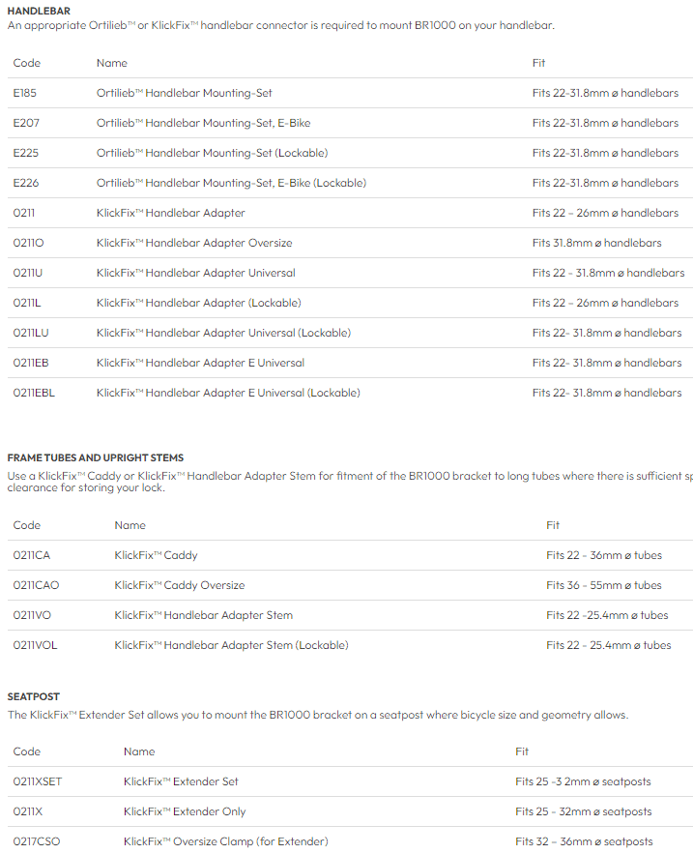Open Ortilieb Mounting-Set E-Bike E207 link
Image resolution: width=693 pixels, height=854 pixels.
(x=203, y=123)
